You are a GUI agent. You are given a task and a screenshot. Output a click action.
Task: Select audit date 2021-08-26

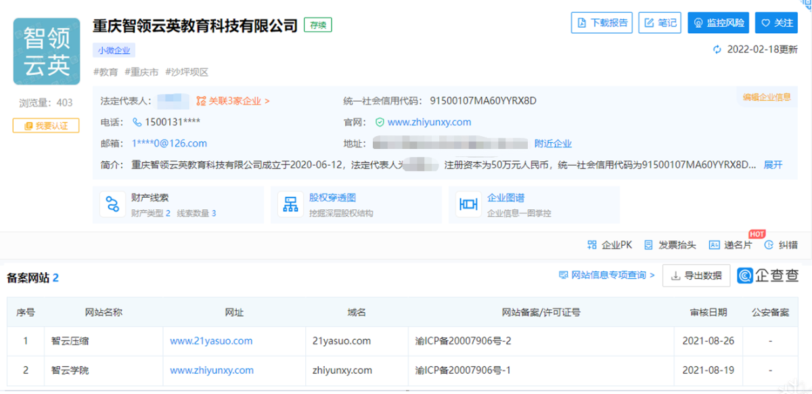tap(708, 341)
